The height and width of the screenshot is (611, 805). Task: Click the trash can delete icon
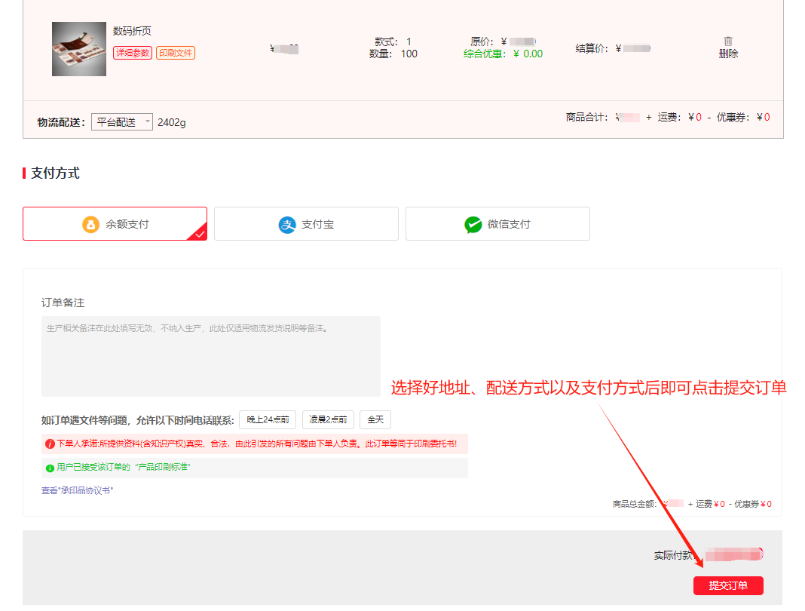(x=728, y=41)
